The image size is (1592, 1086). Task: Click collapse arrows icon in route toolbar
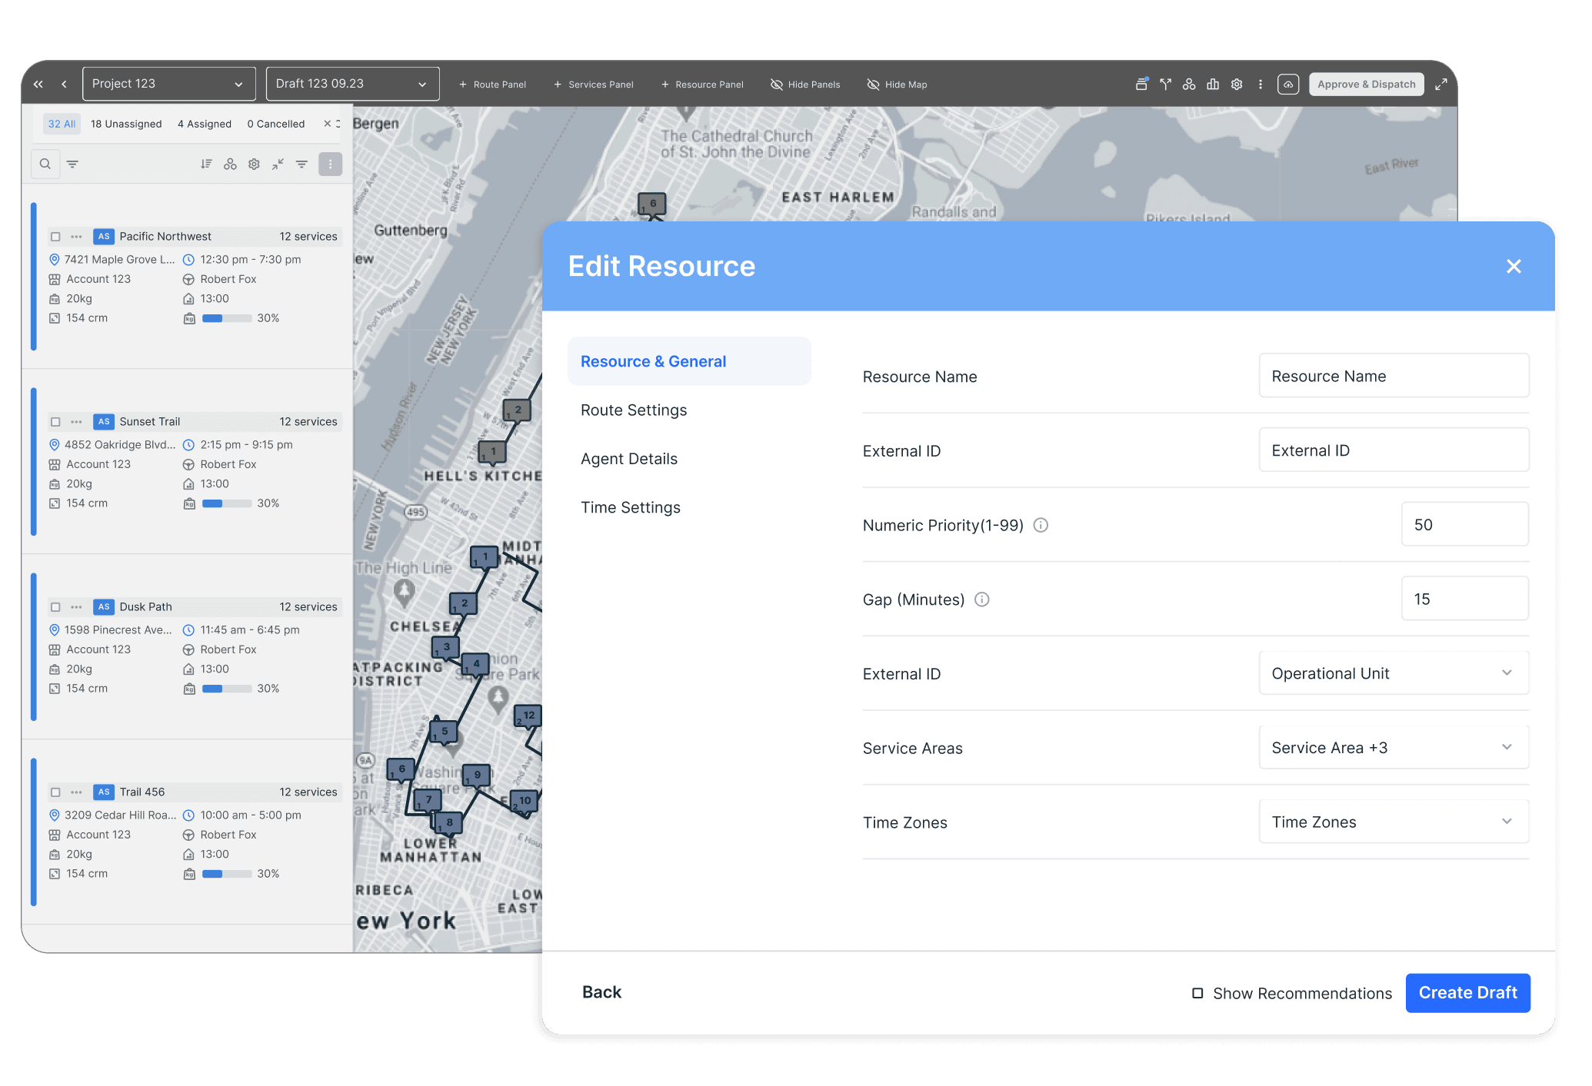point(278,164)
